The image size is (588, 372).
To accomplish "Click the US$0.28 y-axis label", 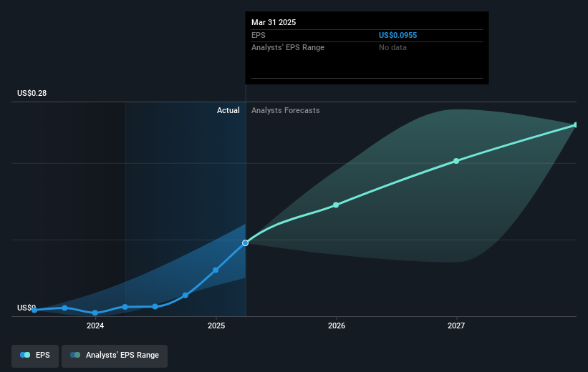I will point(32,93).
